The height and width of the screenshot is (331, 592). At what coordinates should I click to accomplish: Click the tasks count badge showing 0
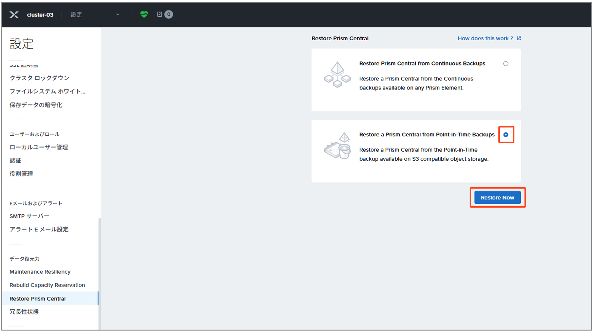pyautogui.click(x=169, y=14)
